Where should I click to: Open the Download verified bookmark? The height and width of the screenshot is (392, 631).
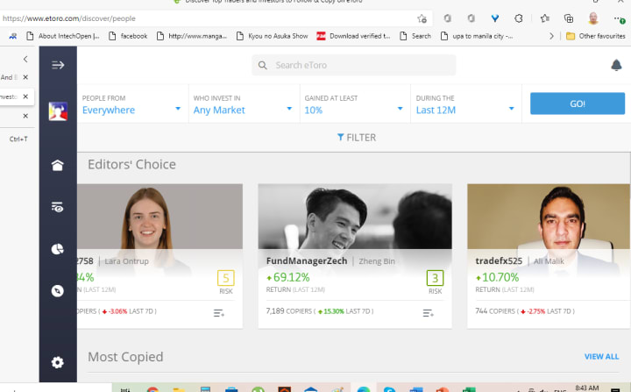(354, 36)
